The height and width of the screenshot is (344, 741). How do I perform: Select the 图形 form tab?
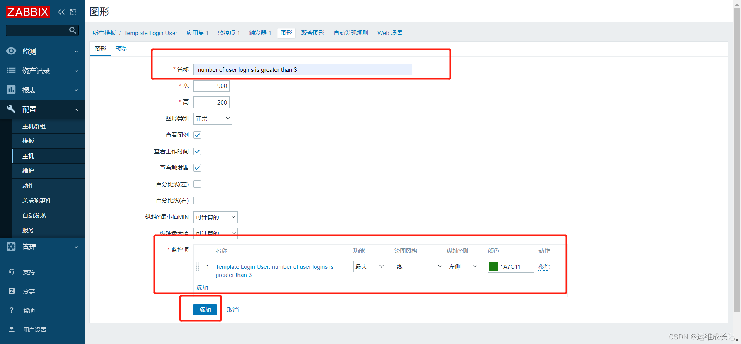(x=100, y=49)
